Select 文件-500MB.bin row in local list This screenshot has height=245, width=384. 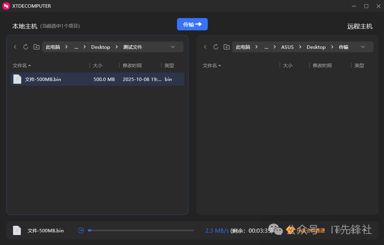[x=97, y=79]
